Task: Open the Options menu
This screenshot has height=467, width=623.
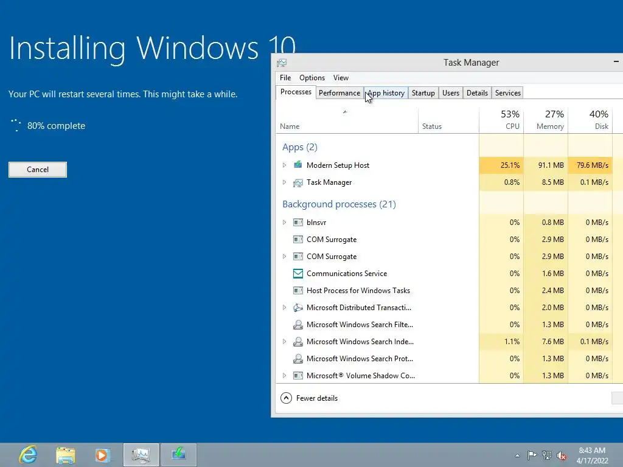Action: 312,78
